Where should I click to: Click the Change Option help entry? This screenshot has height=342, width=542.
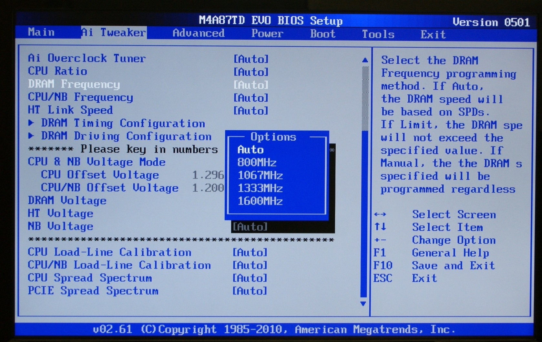(435, 240)
